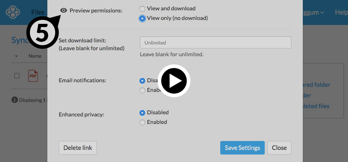Select View and download option

[x=142, y=9]
